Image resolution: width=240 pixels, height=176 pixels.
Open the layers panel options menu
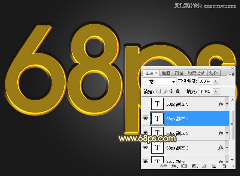pos(232,74)
